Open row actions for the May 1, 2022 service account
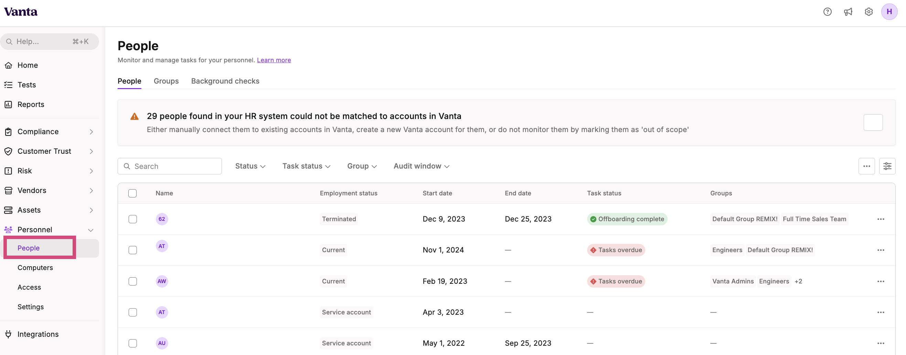Screen dimensions: 906x355 [881, 343]
